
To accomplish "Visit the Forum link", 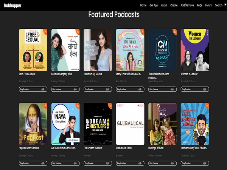I will [x=208, y=5].
